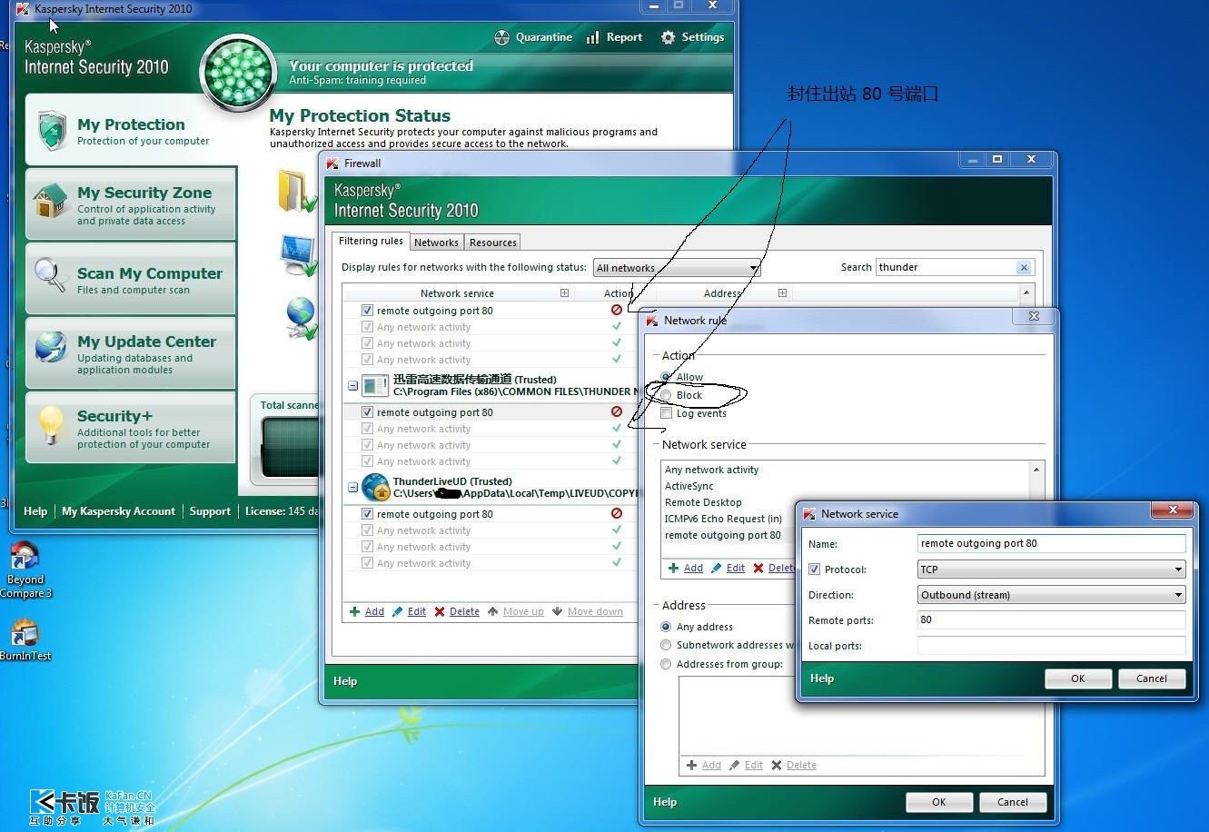Collapse the 迅雷高速数据传输通道 rule group

coord(352,386)
